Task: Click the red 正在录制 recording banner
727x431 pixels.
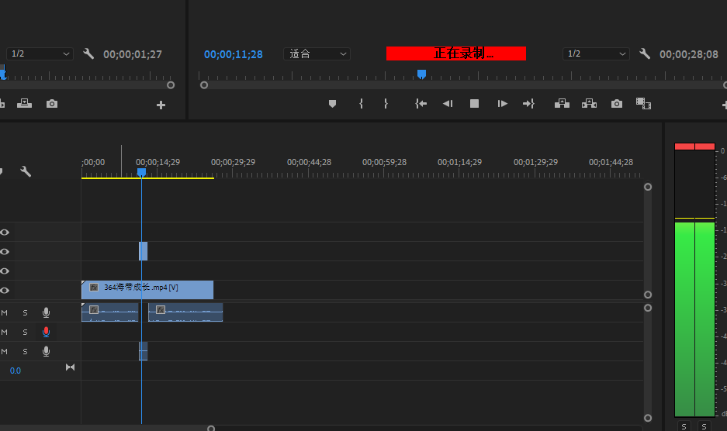Action: pyautogui.click(x=455, y=53)
